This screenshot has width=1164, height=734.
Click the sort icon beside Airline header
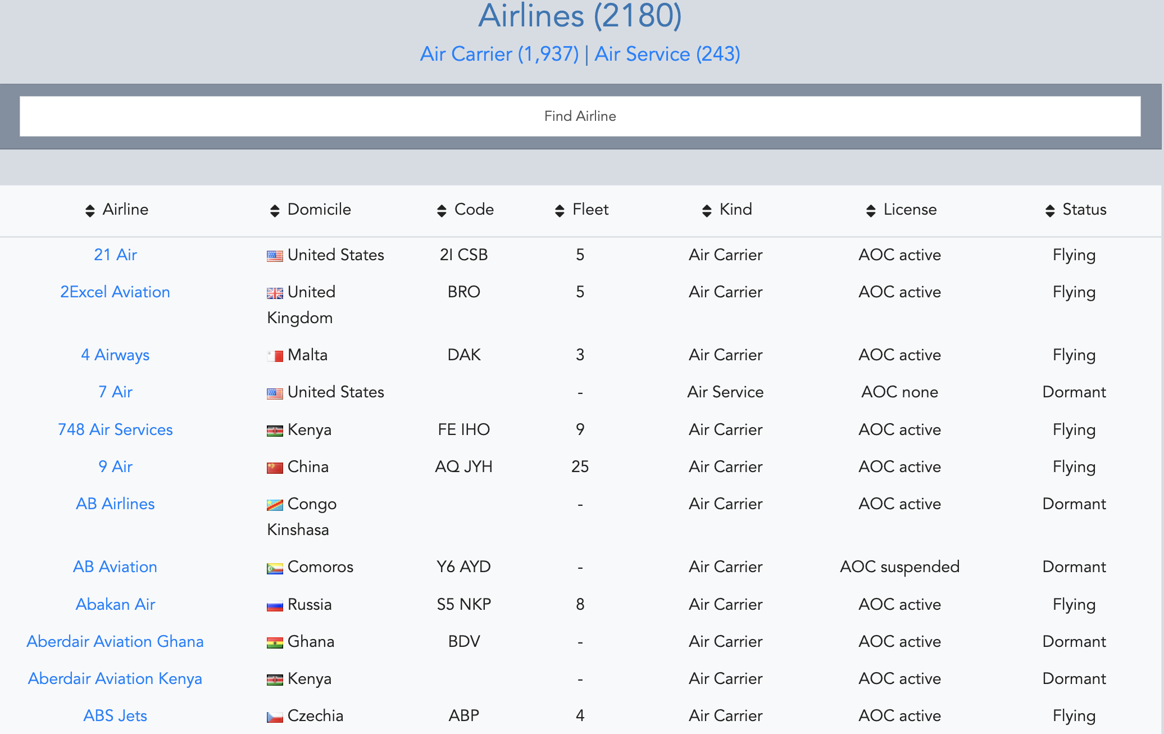point(90,210)
